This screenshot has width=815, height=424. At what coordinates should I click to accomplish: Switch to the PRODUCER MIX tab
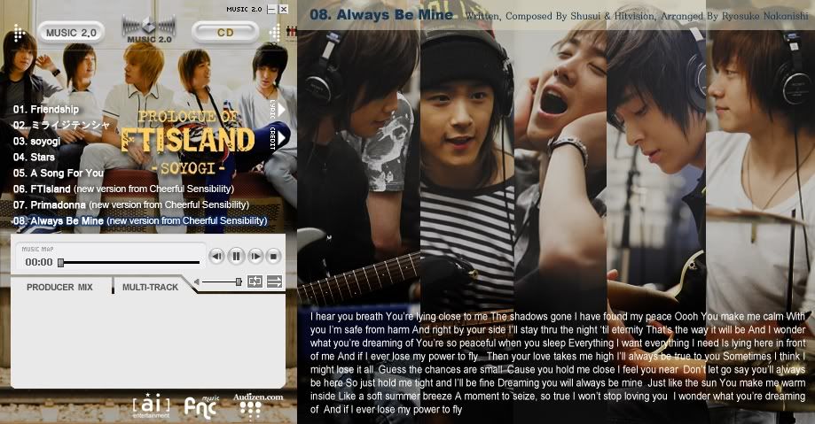point(59,287)
